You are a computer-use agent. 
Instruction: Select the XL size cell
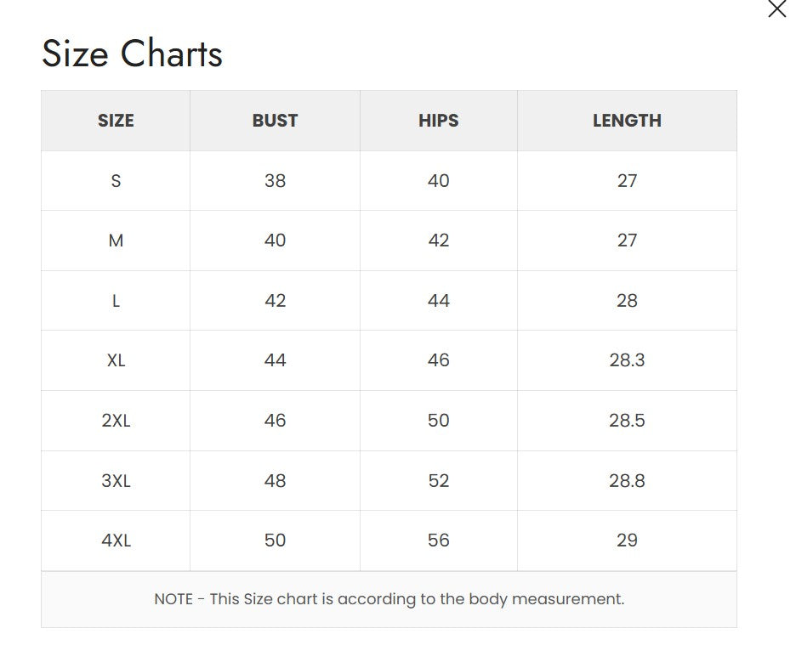coord(116,360)
